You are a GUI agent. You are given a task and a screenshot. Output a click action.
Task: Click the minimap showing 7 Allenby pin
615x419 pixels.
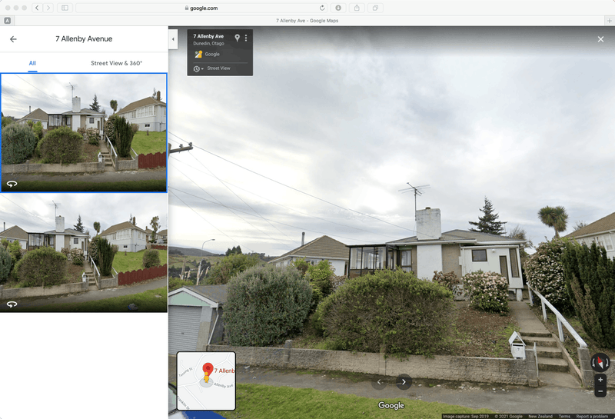pos(206,381)
